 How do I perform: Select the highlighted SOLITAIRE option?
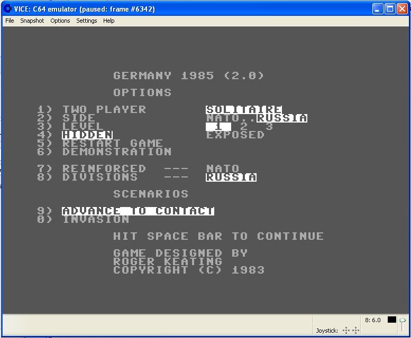click(x=244, y=109)
